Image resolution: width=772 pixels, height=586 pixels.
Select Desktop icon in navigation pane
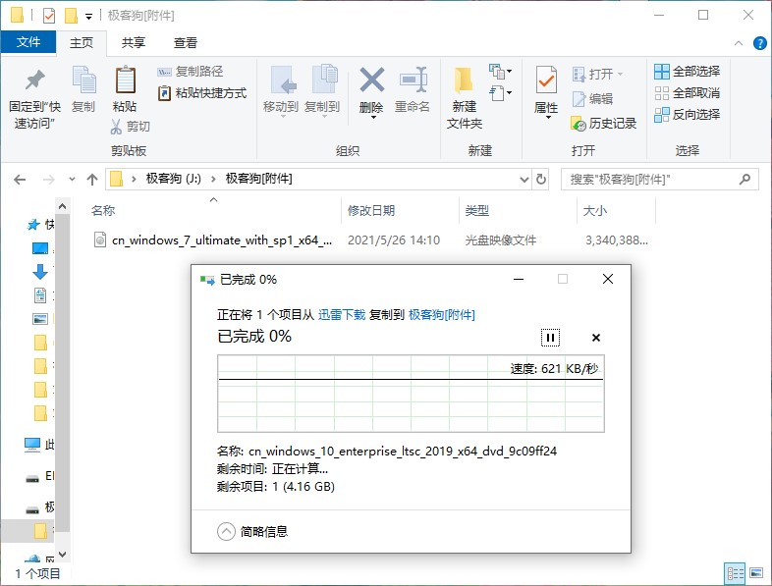[40, 248]
